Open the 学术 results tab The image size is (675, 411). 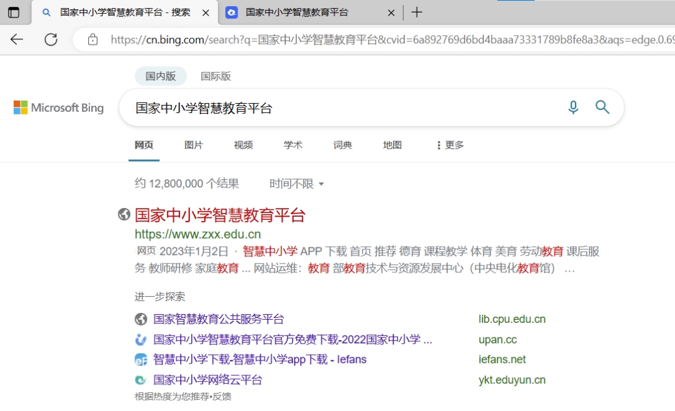(x=292, y=145)
